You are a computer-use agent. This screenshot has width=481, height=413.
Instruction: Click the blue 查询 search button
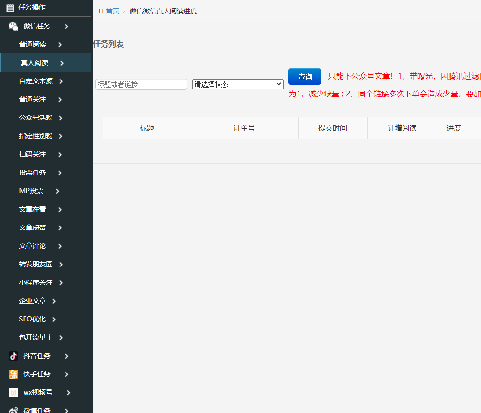pos(304,77)
